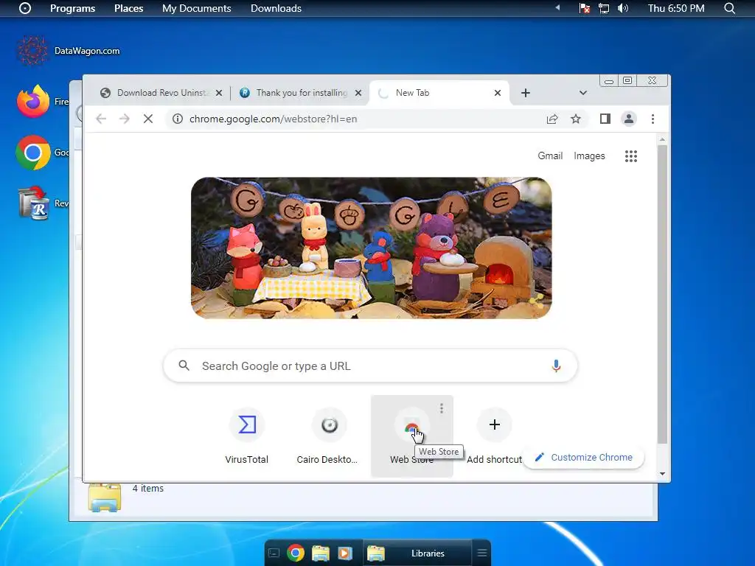
Task: Go back with the browser back arrow
Action: tap(100, 119)
